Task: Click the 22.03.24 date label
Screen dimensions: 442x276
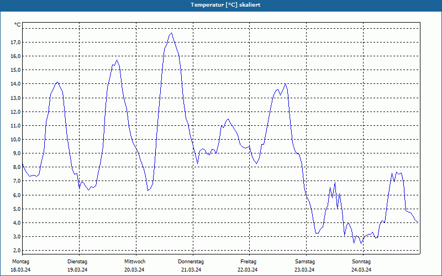Action: click(x=248, y=270)
